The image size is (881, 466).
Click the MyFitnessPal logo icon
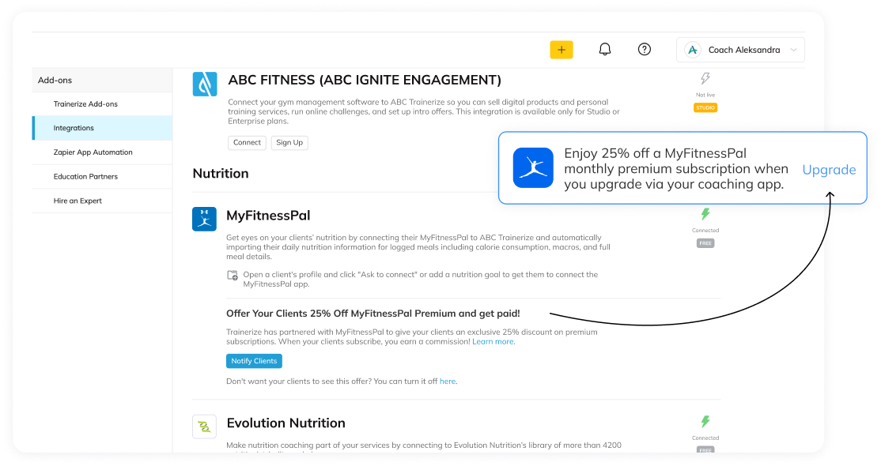point(205,219)
